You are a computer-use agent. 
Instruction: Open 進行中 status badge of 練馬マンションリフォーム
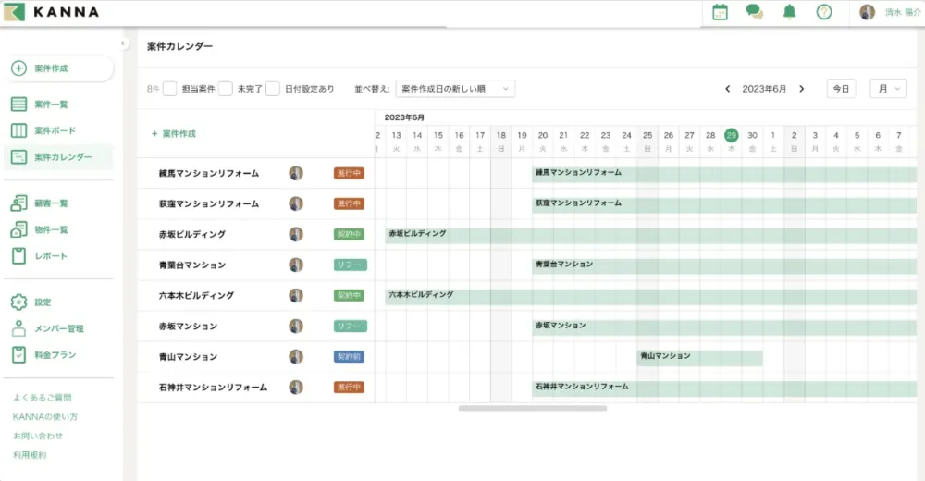click(x=350, y=173)
